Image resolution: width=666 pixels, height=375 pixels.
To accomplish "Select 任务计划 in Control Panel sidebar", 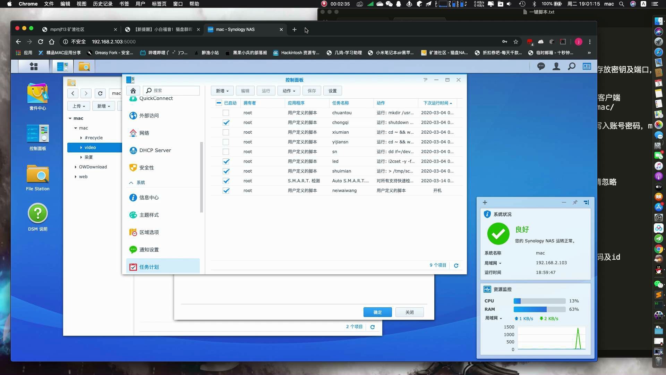I will (x=163, y=267).
